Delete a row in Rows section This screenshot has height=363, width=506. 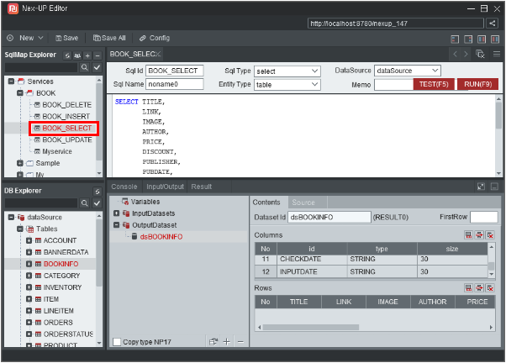(490, 288)
